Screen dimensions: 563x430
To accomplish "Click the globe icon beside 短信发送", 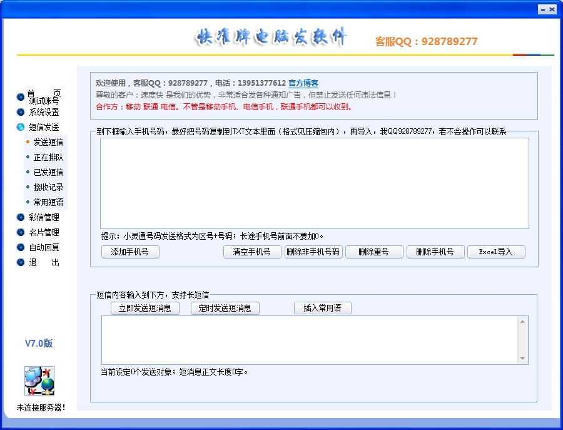I will pos(19,127).
